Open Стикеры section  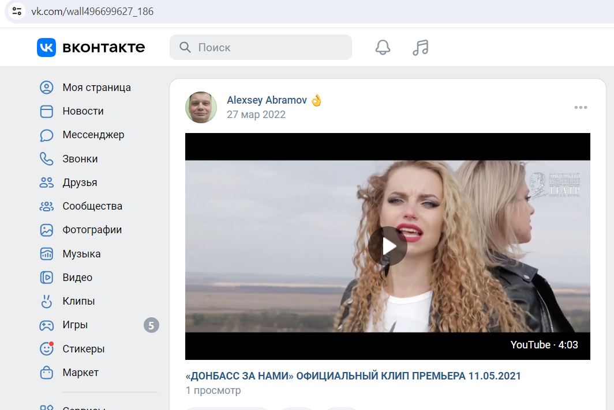tap(84, 348)
